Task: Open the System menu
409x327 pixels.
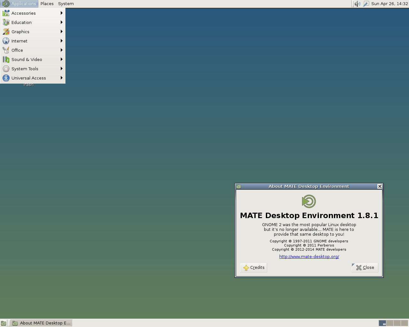Action: coord(66,4)
